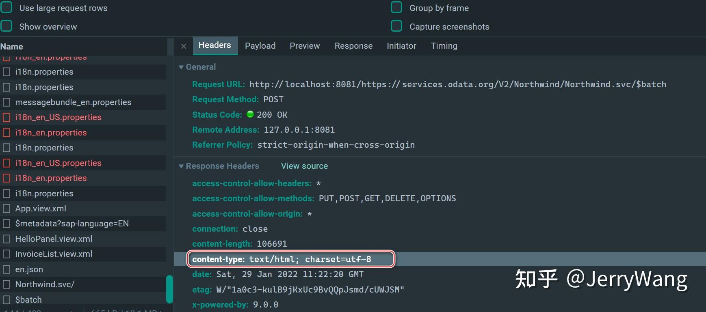Open the Initiator tab

click(x=401, y=46)
